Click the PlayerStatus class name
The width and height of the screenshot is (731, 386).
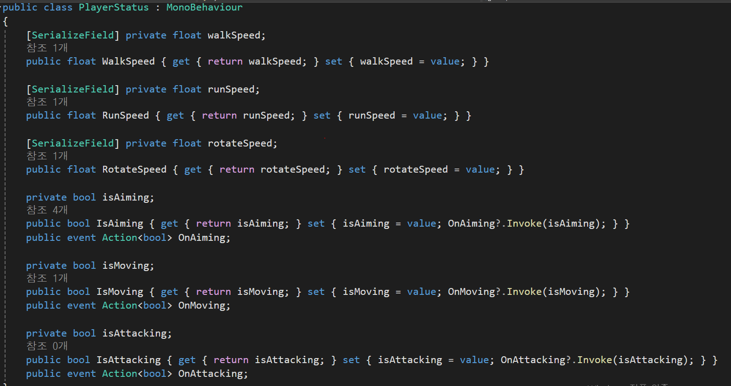point(114,7)
